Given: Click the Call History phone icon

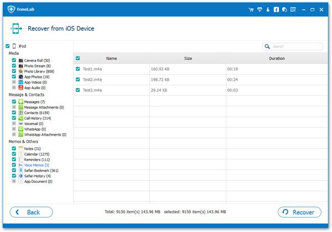Looking at the screenshot, I should coord(21,118).
